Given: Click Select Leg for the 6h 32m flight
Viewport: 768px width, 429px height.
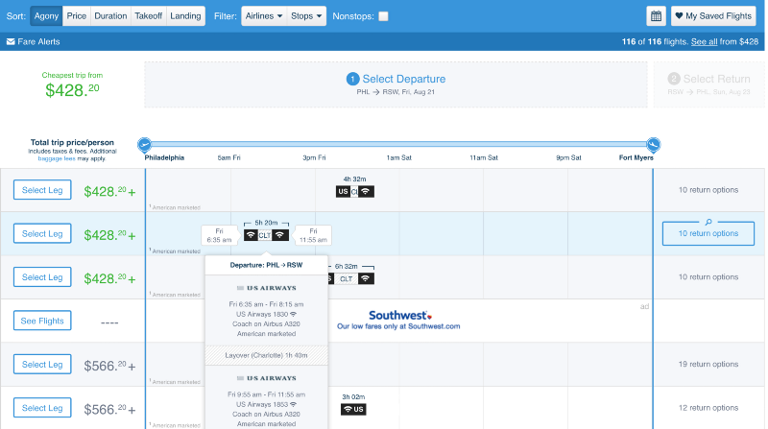Looking at the screenshot, I should [42, 277].
